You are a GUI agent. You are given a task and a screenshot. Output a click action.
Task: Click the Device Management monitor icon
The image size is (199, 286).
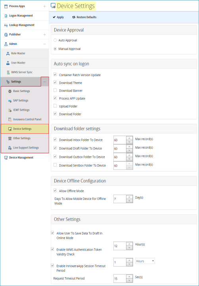[6, 158]
